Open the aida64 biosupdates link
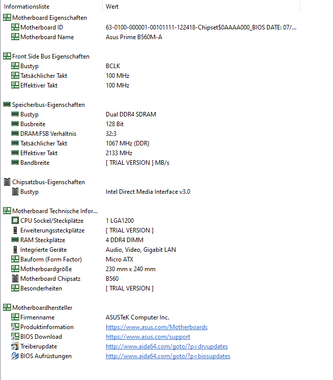333x380 pixels. tap(168, 356)
